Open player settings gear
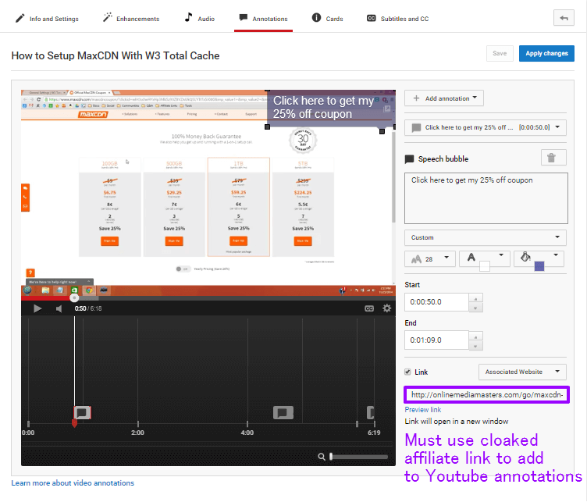The width and height of the screenshot is (587, 502). tap(386, 308)
